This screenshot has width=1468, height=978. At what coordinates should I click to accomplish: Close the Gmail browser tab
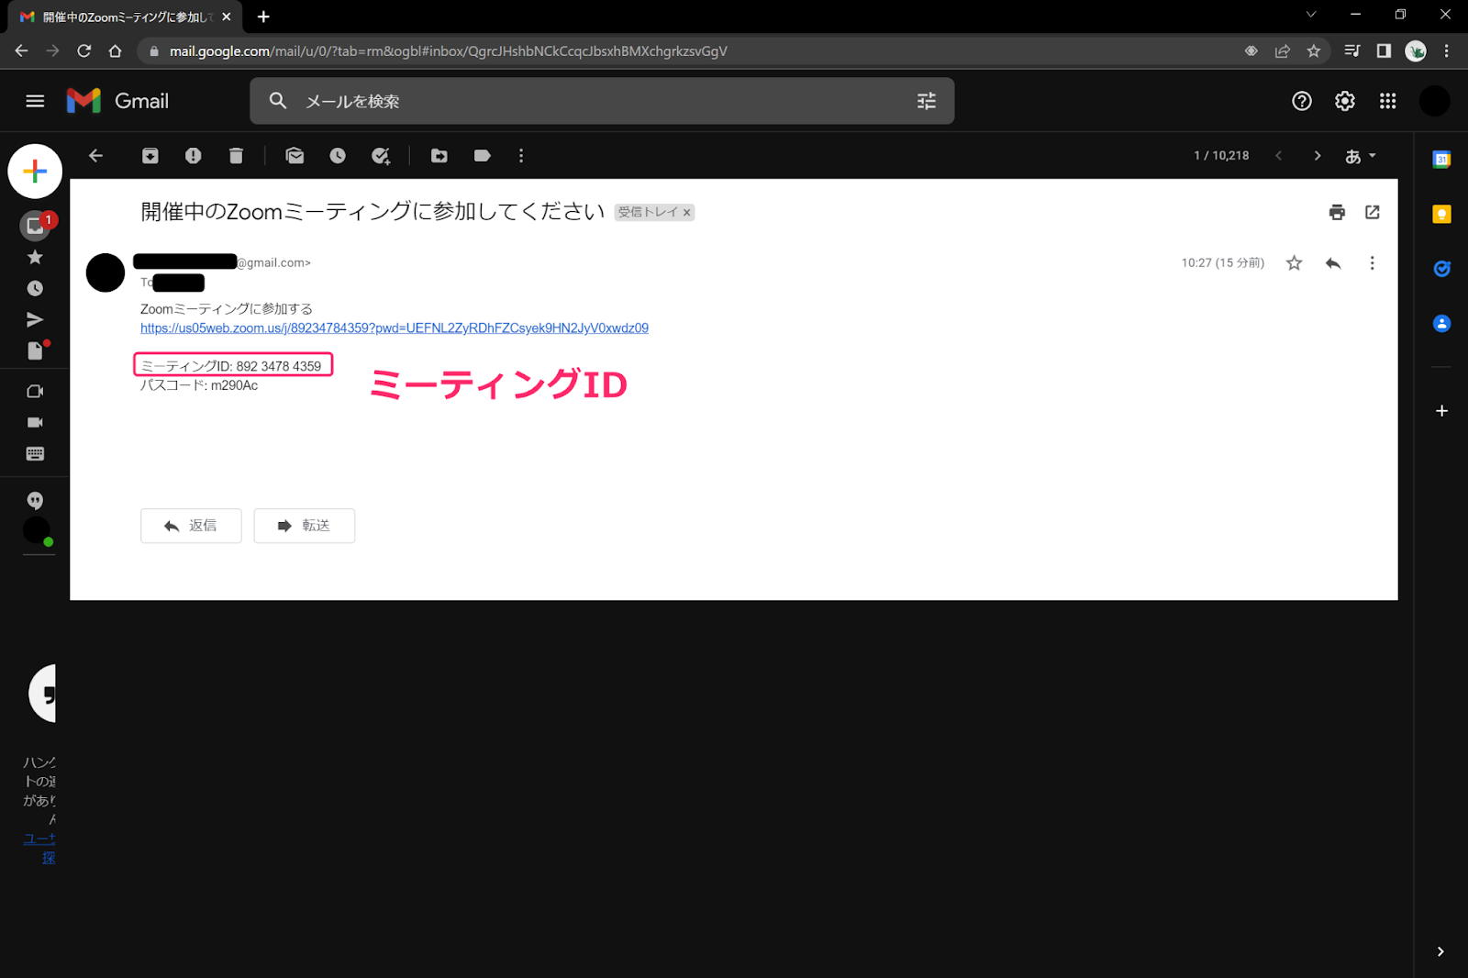227,17
